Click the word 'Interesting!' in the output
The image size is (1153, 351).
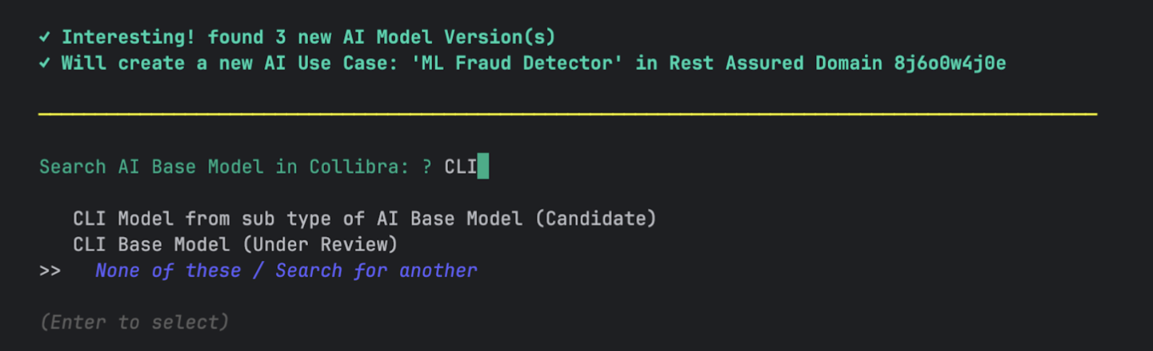click(128, 37)
